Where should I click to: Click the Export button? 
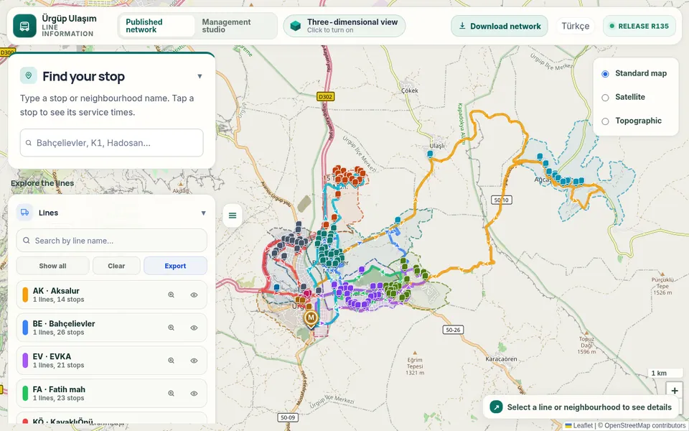tap(175, 266)
